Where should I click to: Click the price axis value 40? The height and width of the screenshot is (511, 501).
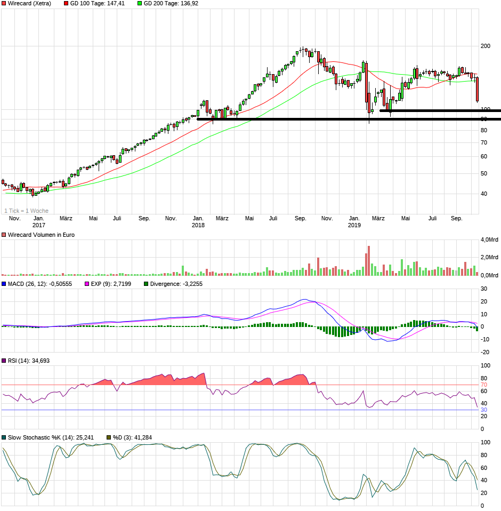(x=484, y=194)
